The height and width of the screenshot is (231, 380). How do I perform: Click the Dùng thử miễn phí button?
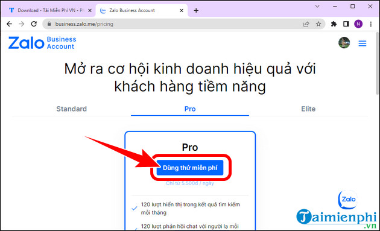(x=190, y=168)
